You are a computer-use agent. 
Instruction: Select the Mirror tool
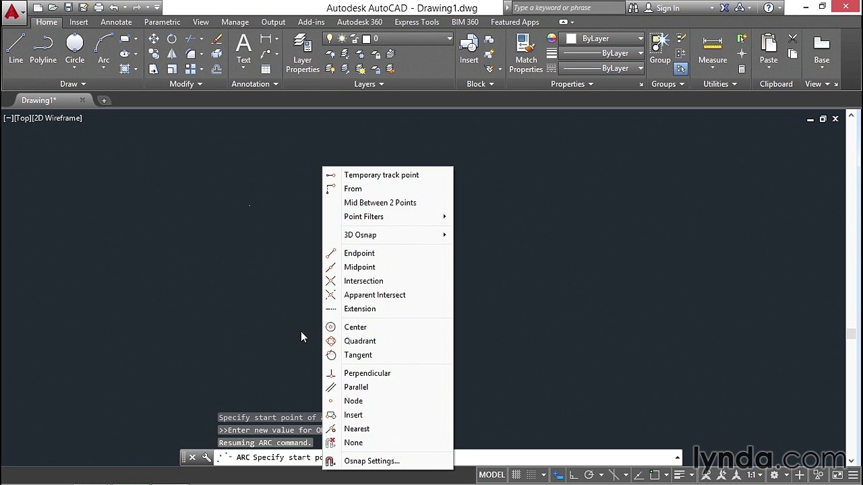pyautogui.click(x=172, y=54)
